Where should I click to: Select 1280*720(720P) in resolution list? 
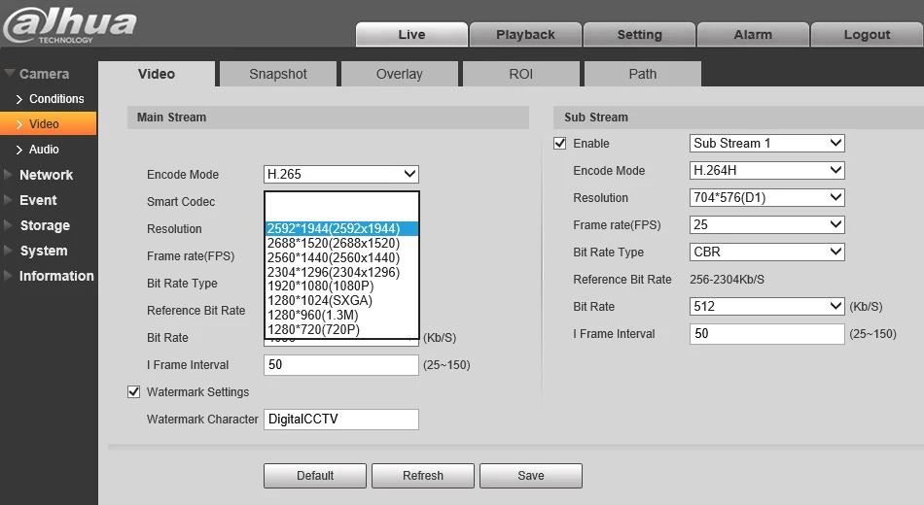click(x=341, y=329)
